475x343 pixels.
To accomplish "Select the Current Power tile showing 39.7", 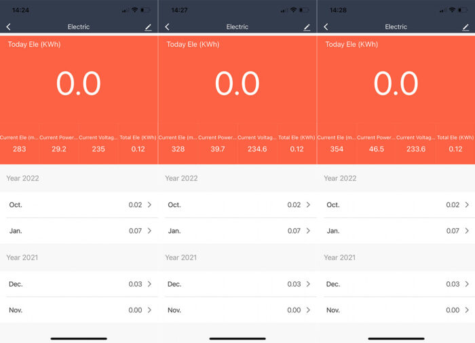I will click(218, 143).
